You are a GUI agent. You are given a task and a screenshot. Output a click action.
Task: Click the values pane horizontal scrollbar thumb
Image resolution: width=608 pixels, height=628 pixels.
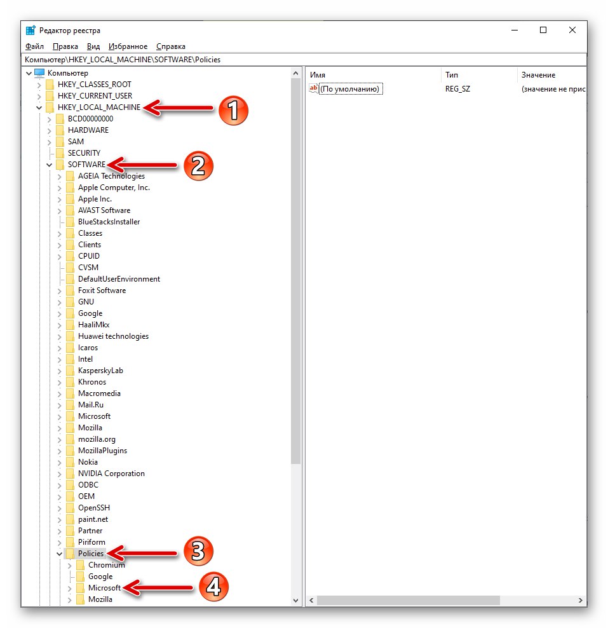[x=409, y=601]
